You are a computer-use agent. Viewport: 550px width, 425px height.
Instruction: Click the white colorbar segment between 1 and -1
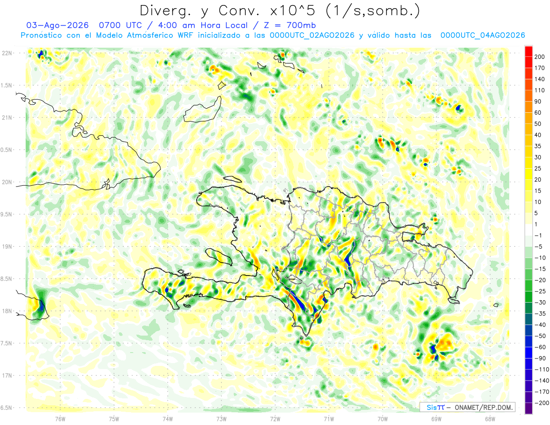(x=528, y=230)
